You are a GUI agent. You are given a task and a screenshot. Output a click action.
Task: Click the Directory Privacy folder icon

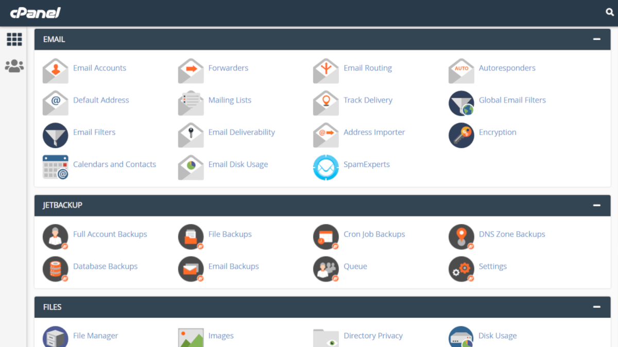point(325,337)
